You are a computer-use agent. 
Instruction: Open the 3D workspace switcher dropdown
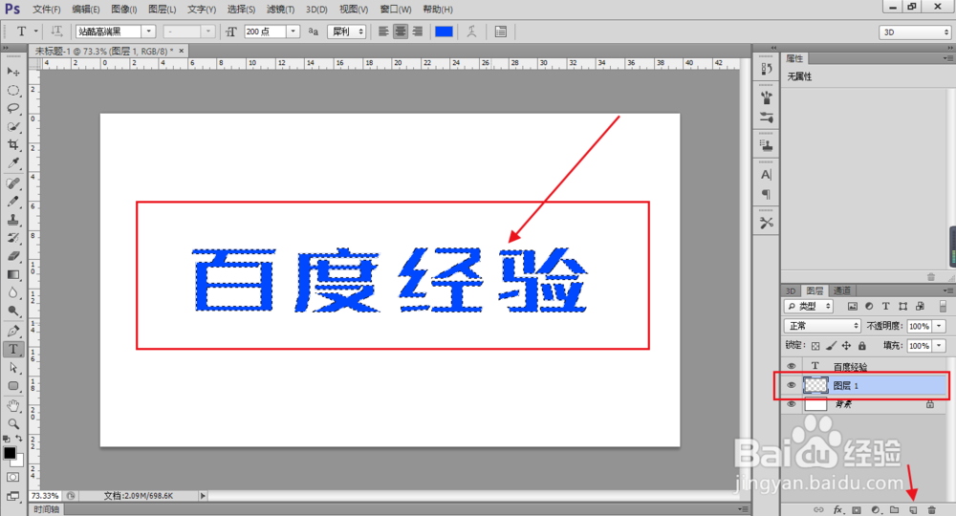[915, 32]
